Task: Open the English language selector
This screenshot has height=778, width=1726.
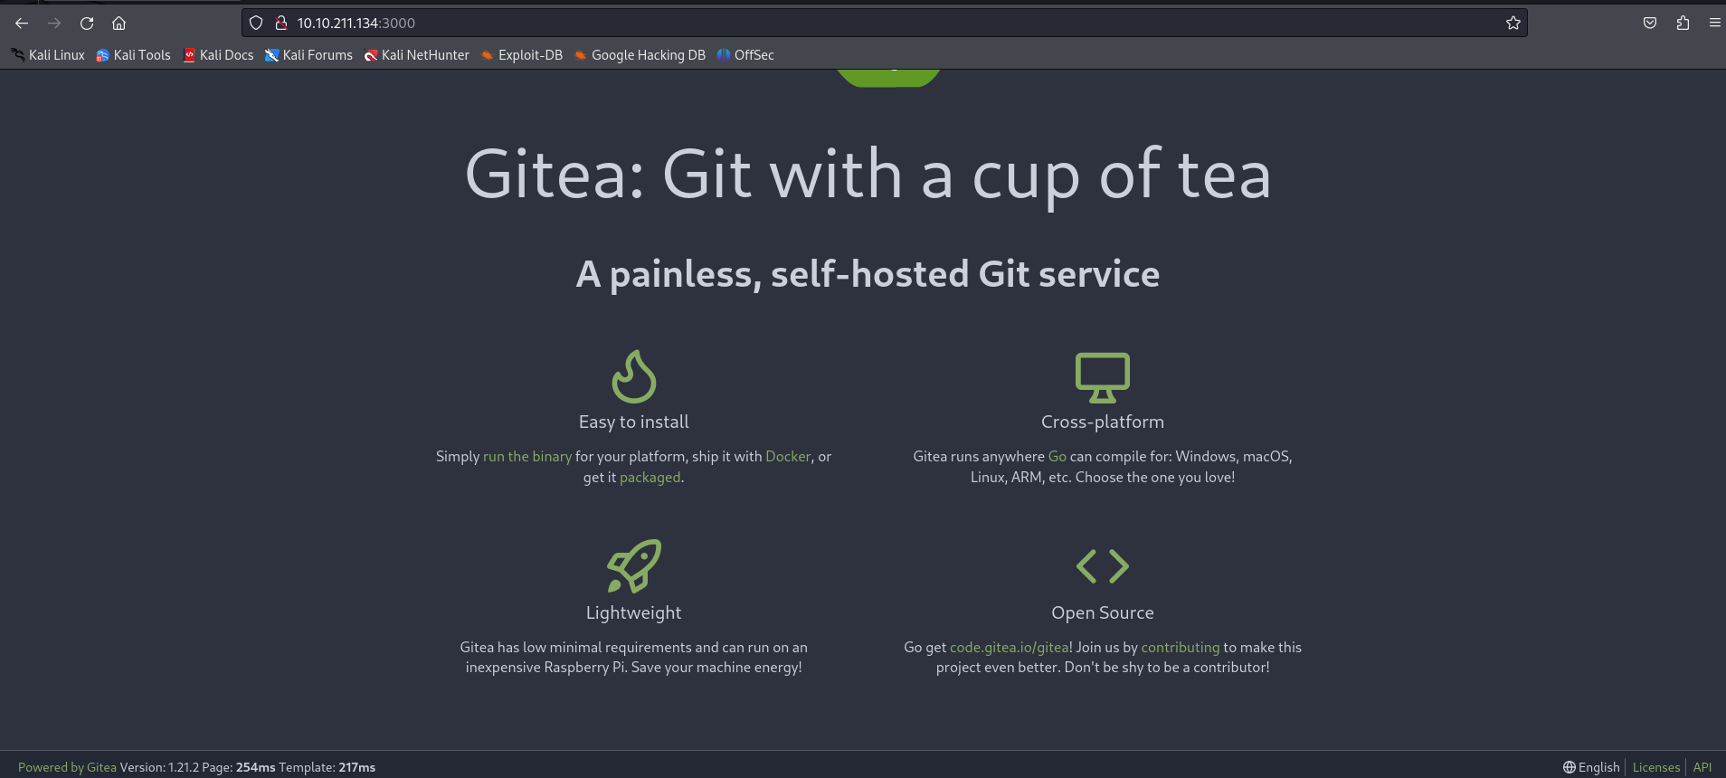Action: 1591,767
